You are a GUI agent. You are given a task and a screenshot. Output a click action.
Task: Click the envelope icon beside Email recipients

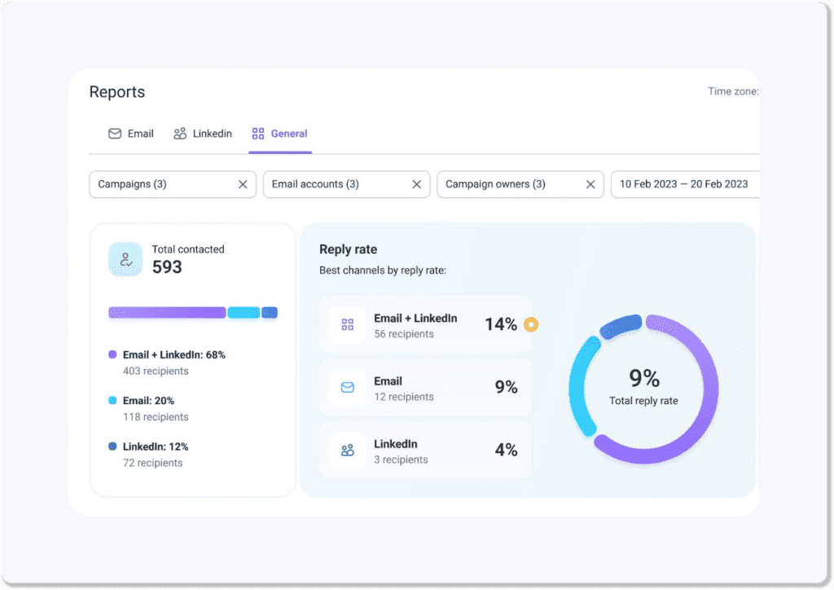coord(347,387)
